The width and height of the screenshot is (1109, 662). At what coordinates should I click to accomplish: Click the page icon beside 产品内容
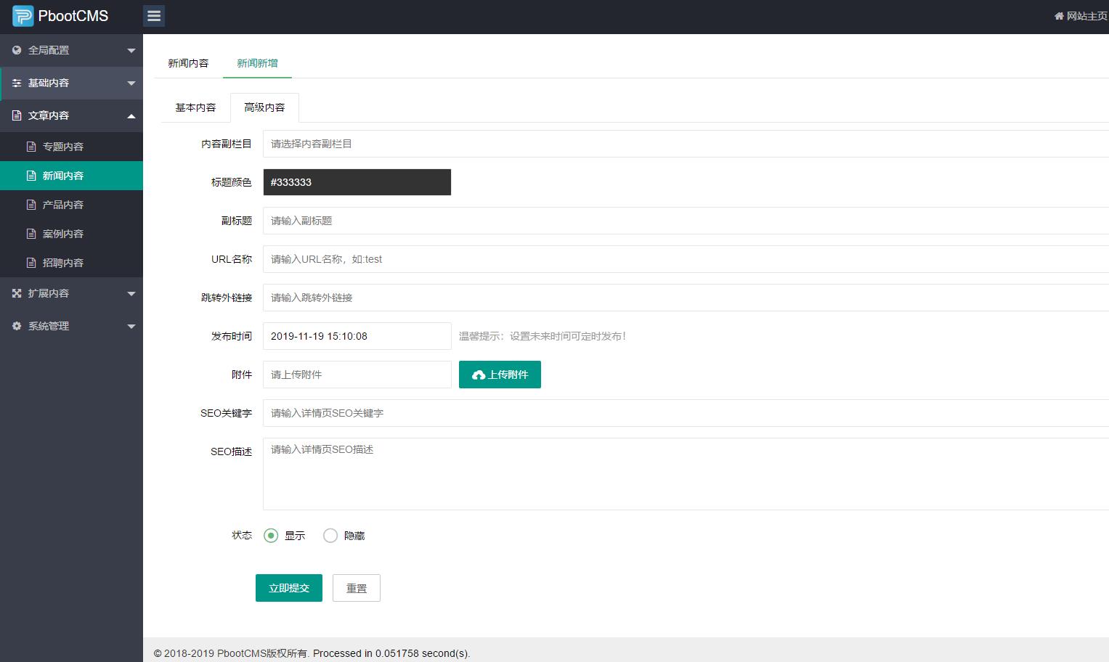(x=31, y=205)
